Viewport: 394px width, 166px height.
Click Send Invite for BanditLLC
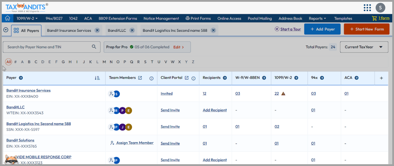(170, 110)
